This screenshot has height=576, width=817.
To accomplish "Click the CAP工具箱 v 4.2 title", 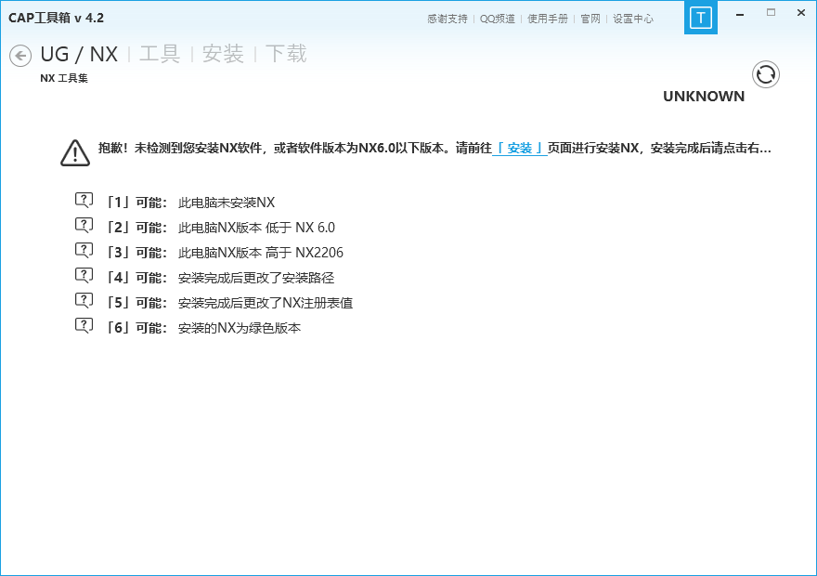I will pos(57,18).
